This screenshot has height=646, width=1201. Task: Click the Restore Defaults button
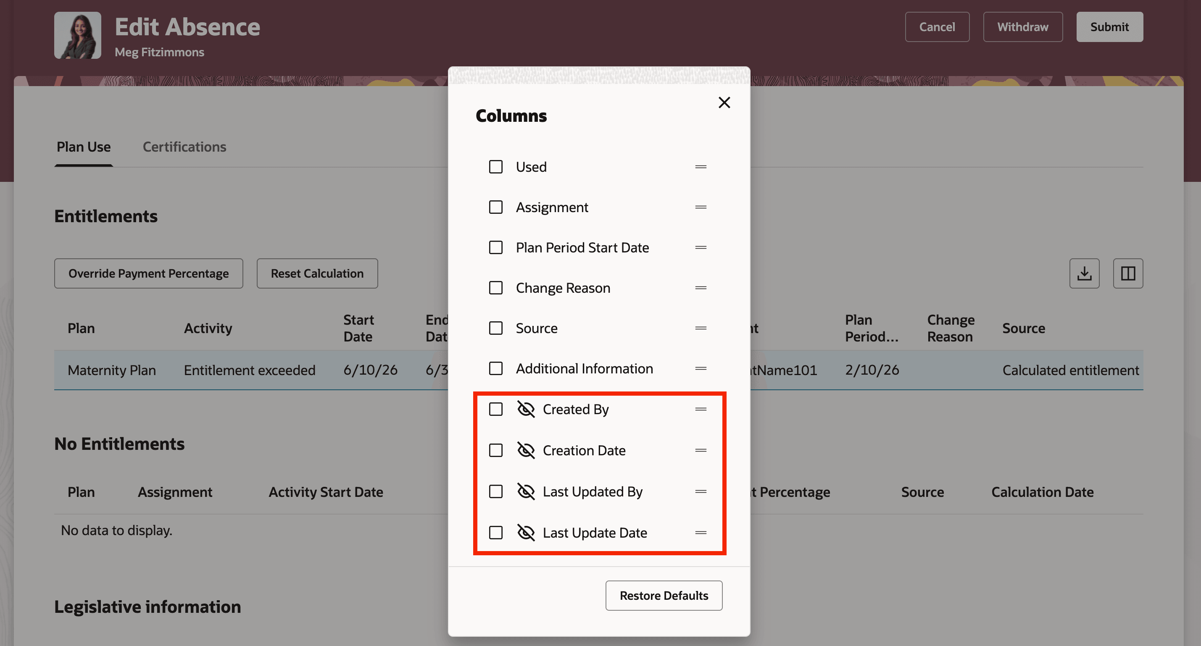(664, 595)
